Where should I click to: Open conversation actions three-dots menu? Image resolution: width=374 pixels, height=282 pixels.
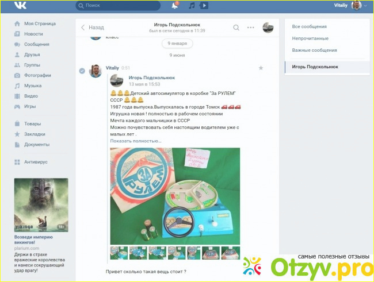pyautogui.click(x=251, y=28)
